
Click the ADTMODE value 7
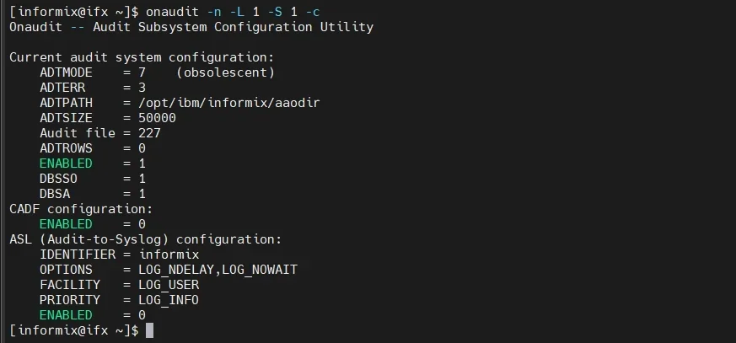[x=142, y=72]
